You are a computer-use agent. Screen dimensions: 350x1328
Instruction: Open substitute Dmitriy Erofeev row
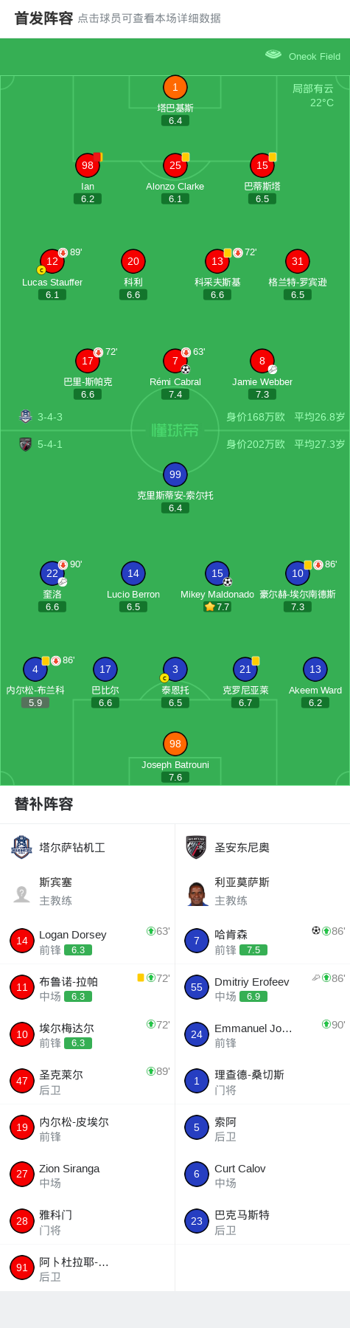click(262, 987)
